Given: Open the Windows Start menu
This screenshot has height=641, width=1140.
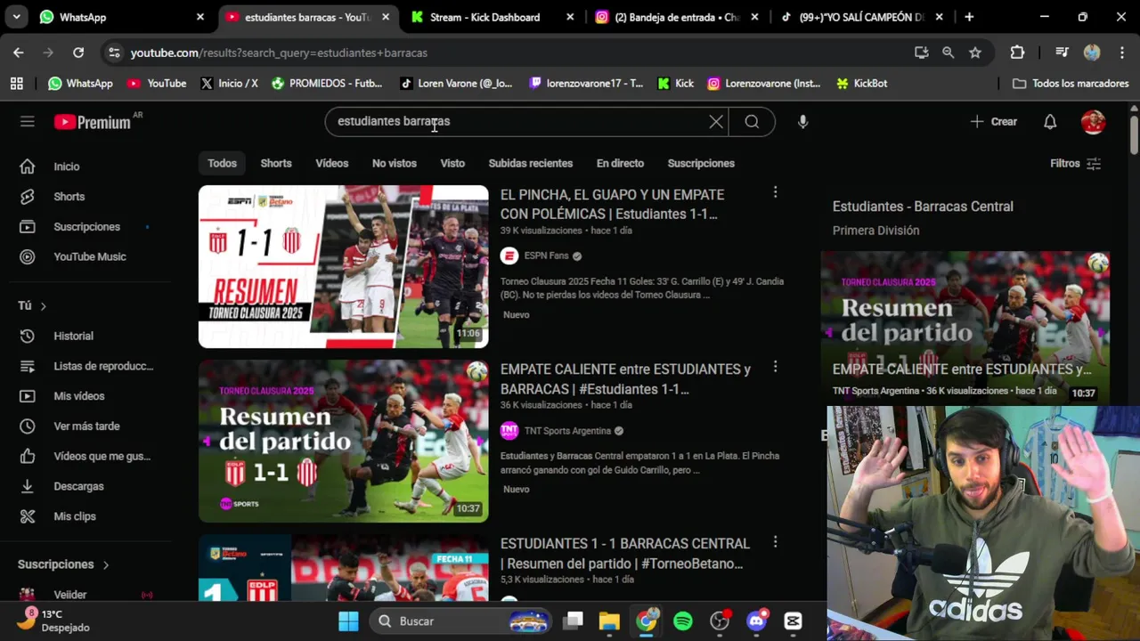Looking at the screenshot, I should point(348,621).
